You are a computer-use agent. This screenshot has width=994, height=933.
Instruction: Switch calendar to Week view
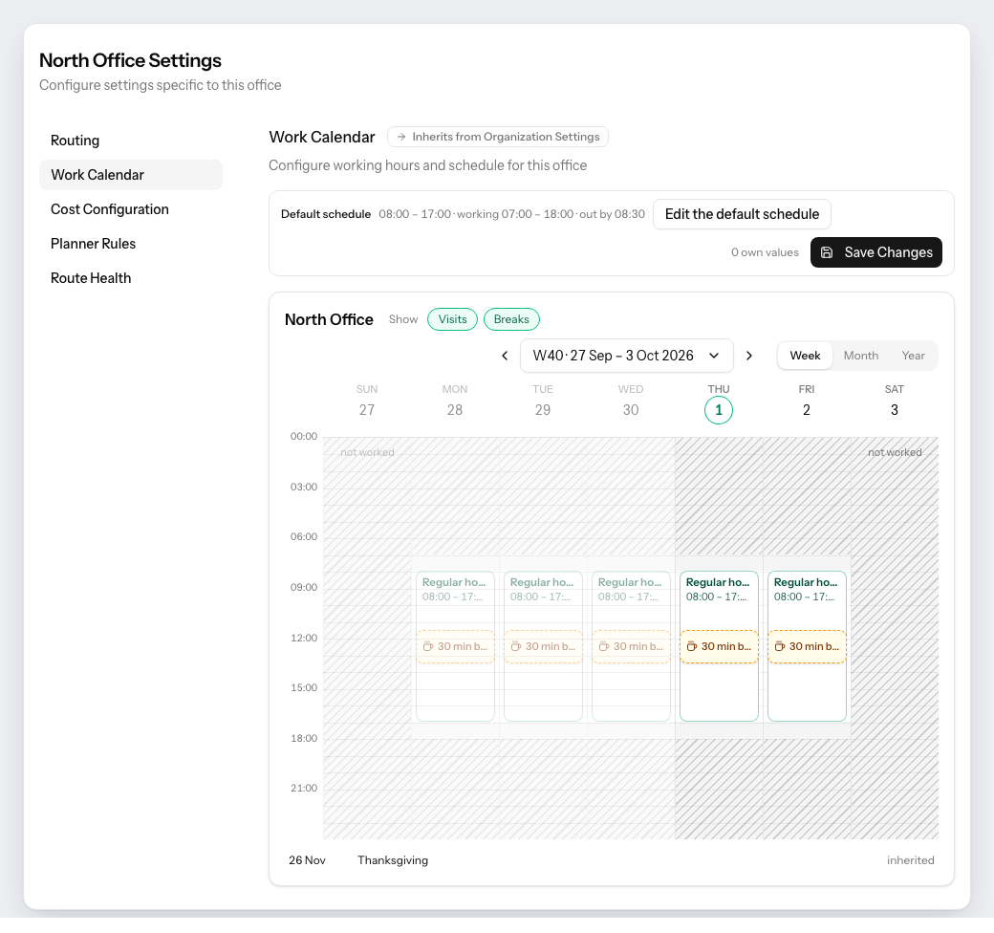click(x=805, y=356)
